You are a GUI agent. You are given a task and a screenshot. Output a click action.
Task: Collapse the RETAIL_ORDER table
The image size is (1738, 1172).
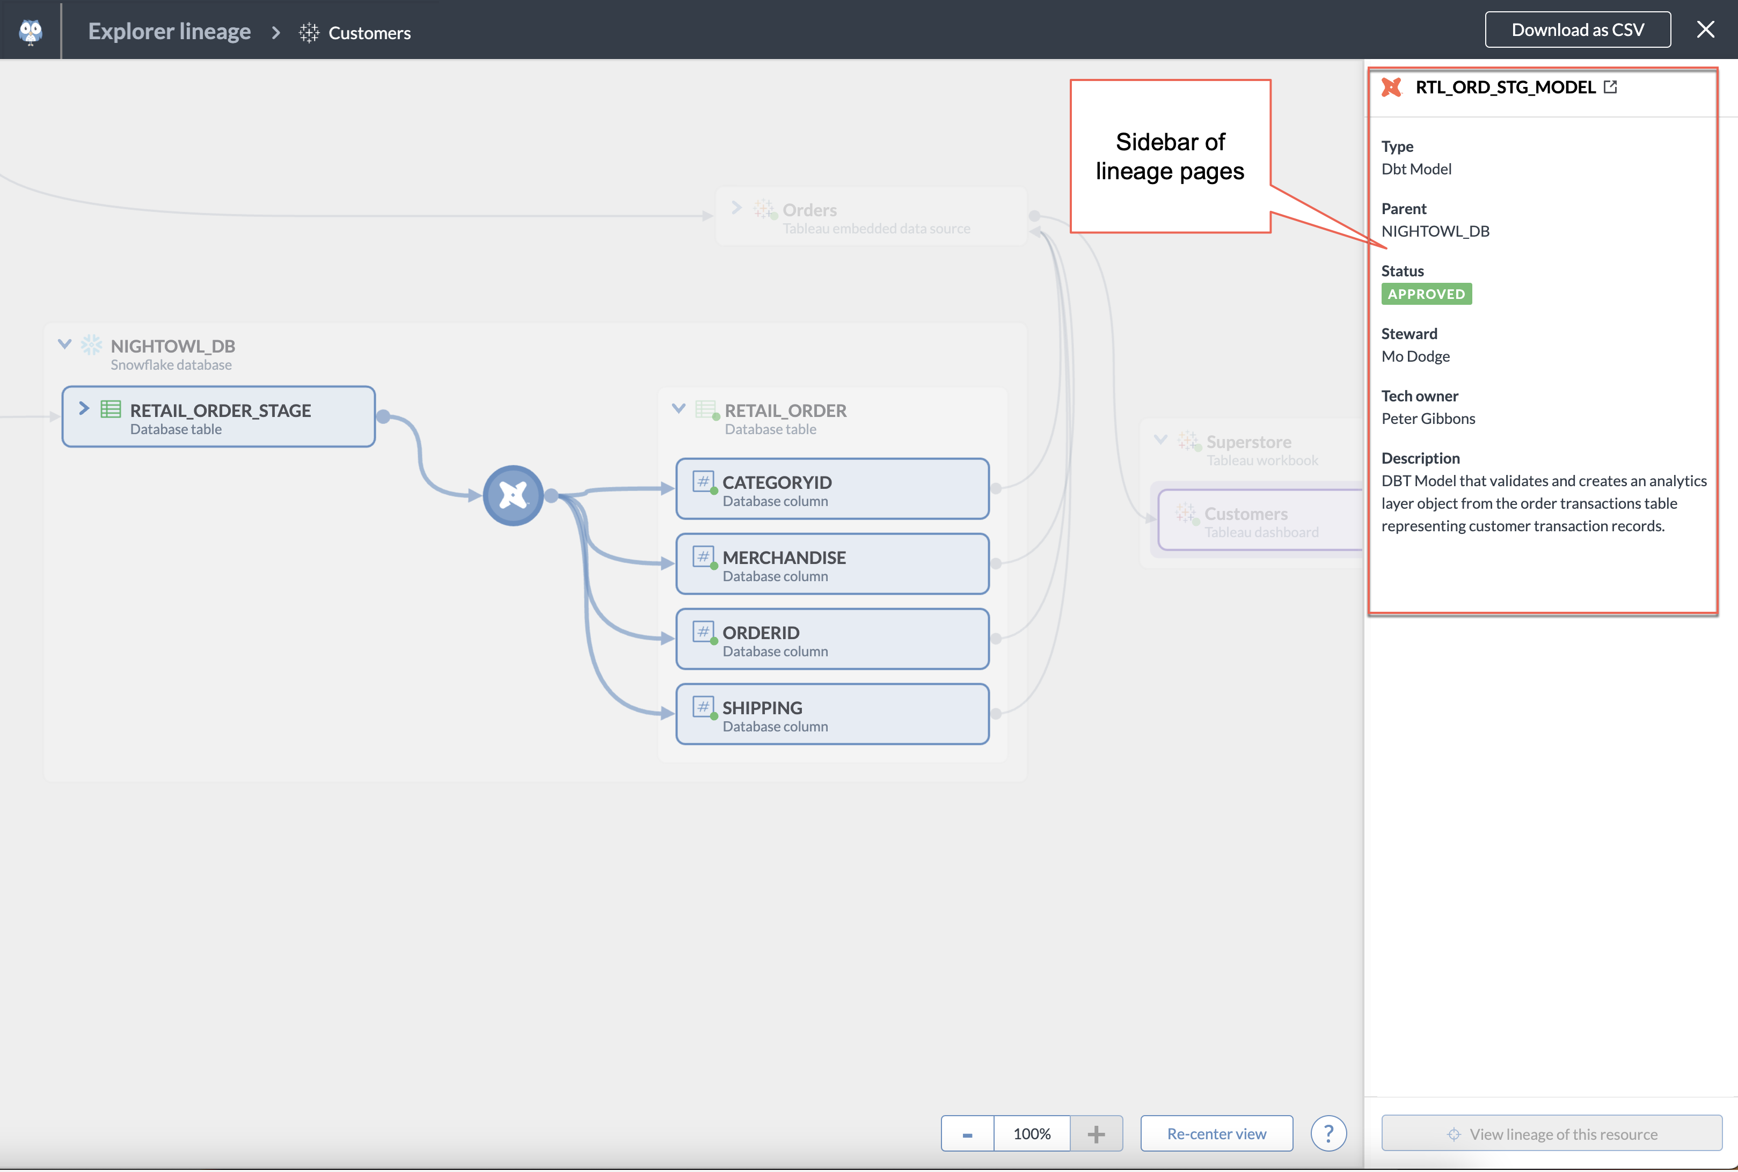pos(679,409)
